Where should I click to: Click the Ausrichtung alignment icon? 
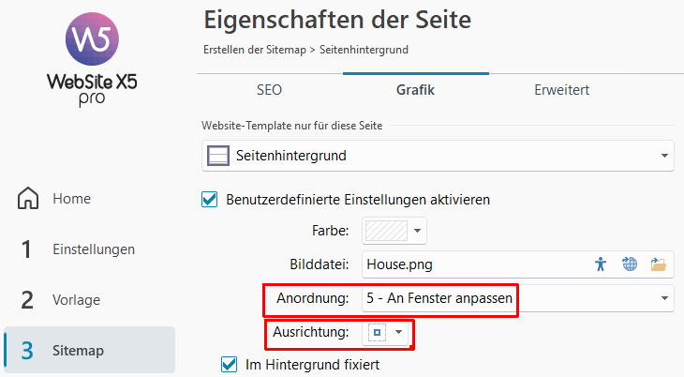(378, 332)
